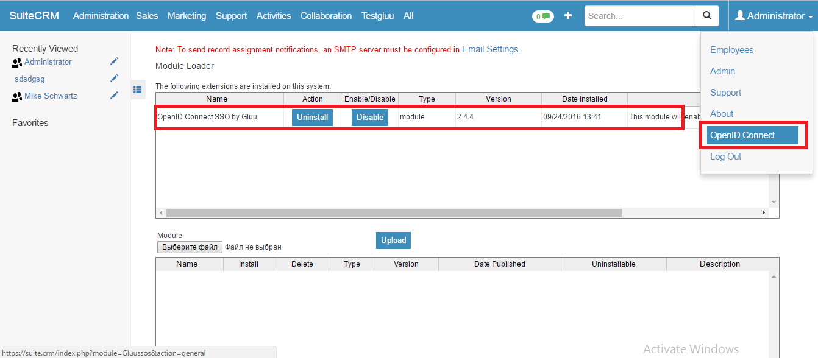The height and width of the screenshot is (358, 818).
Task: Open Administration menu
Action: (101, 16)
